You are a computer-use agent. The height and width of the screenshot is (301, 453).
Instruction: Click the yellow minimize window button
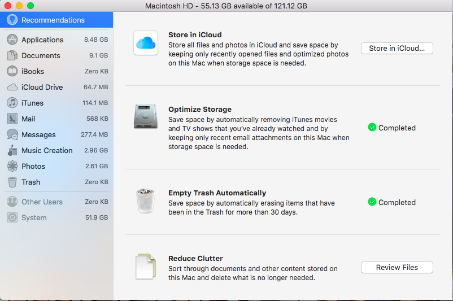point(19,6)
